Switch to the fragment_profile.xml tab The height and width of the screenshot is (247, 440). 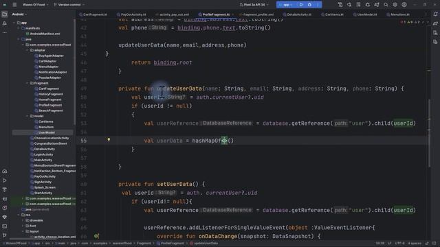(x=256, y=14)
